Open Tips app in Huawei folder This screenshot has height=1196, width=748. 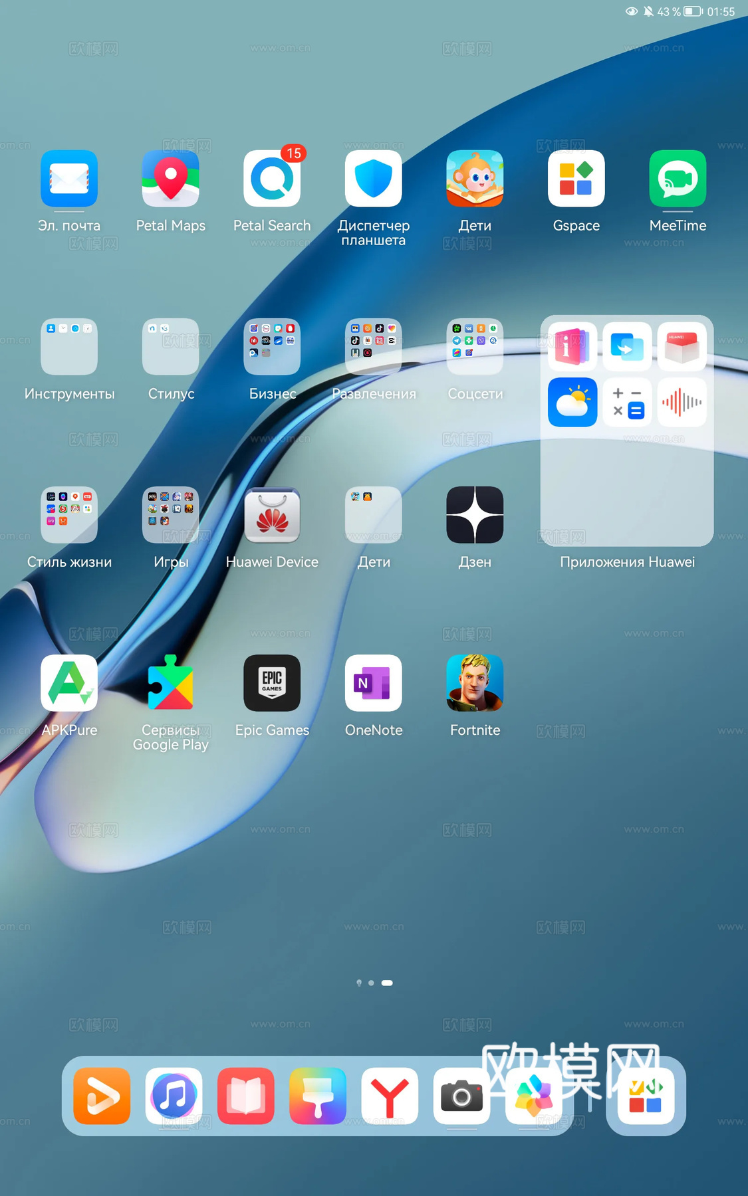[x=572, y=347]
